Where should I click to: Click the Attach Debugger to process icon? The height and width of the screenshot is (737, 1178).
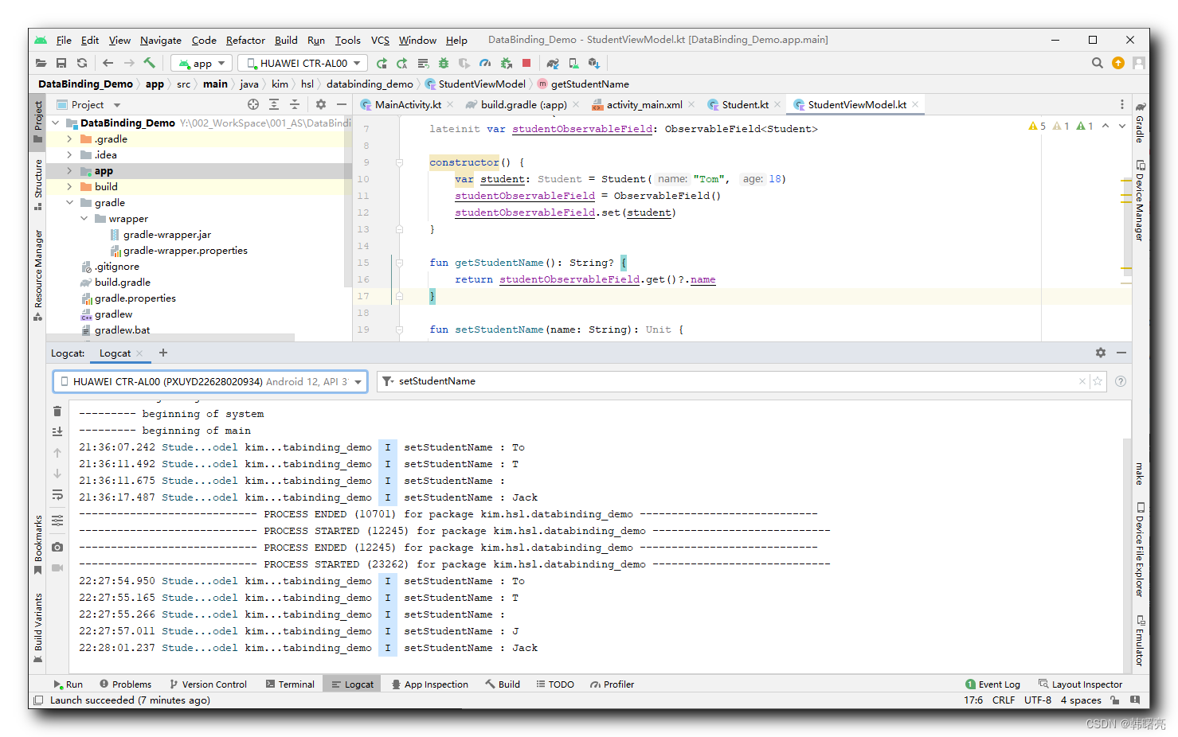pyautogui.click(x=506, y=63)
